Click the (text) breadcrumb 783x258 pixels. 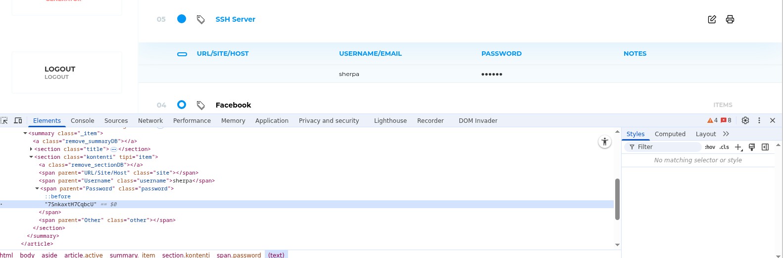(276, 255)
